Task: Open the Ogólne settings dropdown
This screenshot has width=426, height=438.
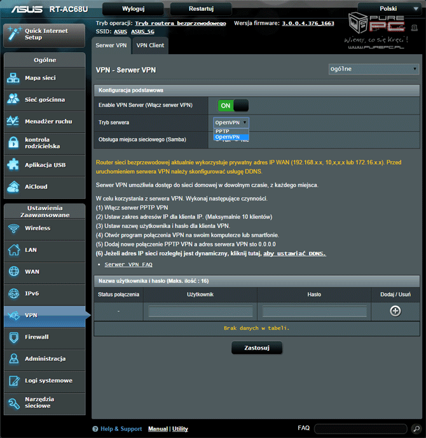Action: click(x=374, y=69)
